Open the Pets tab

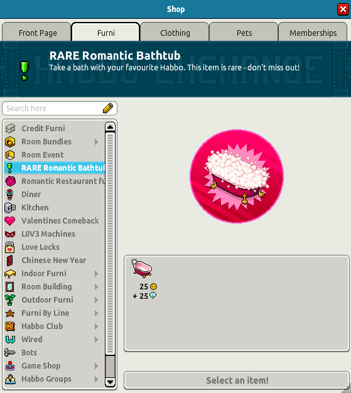[x=244, y=32]
